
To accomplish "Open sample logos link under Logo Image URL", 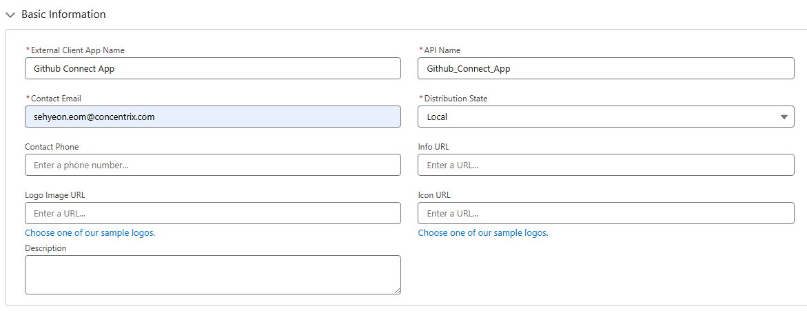I will (90, 233).
